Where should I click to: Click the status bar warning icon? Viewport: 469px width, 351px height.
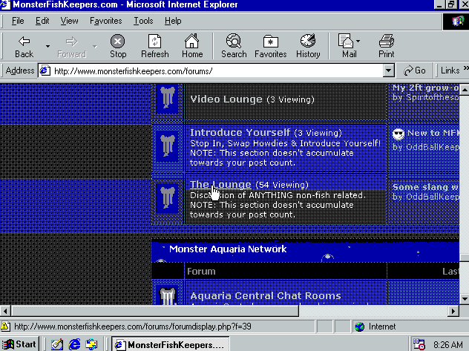click(5, 327)
